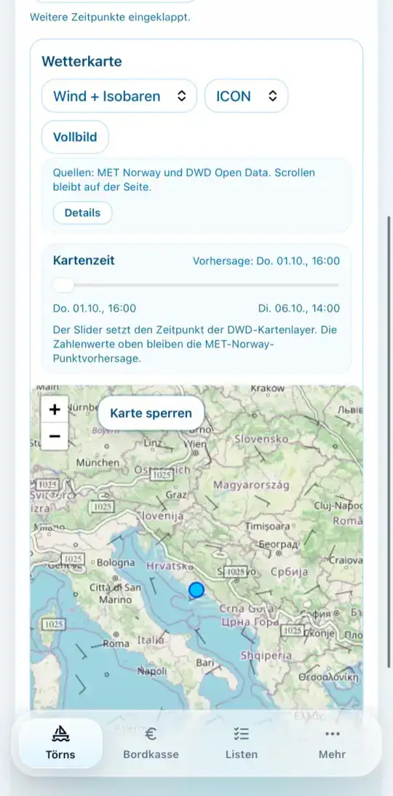This screenshot has width=393, height=796.
Task: Click the Slovensko label on the map
Action: pyautogui.click(x=261, y=438)
